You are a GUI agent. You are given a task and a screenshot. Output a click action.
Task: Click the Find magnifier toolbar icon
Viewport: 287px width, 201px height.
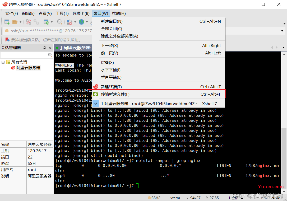click(59, 22)
